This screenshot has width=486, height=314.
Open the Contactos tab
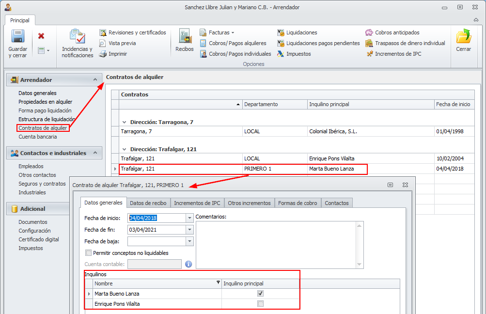pos(337,203)
